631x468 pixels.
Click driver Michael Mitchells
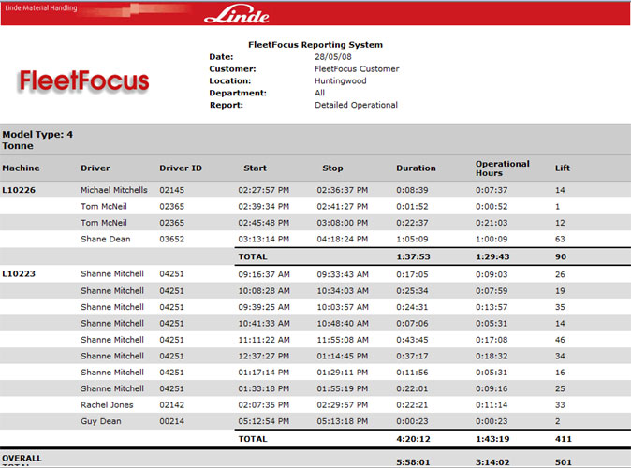[x=114, y=190]
